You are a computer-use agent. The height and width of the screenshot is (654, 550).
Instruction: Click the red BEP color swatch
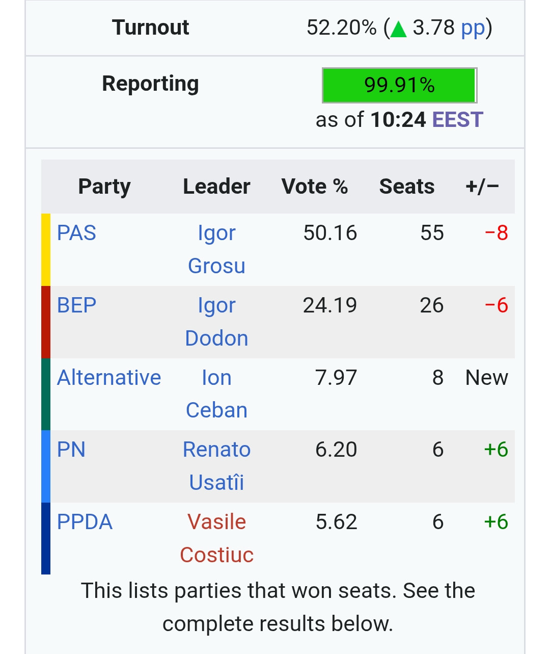coord(46,322)
